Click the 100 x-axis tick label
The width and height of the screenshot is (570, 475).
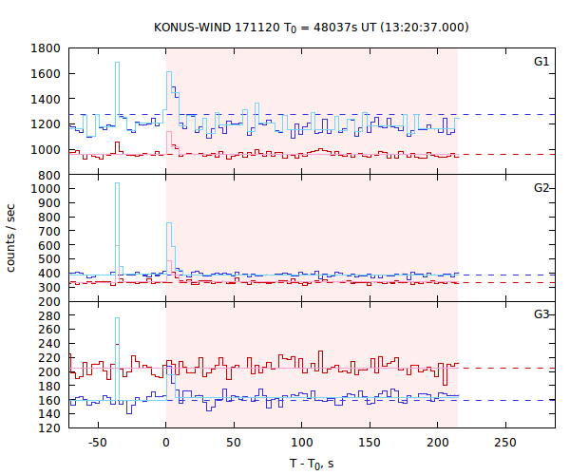pos(302,443)
